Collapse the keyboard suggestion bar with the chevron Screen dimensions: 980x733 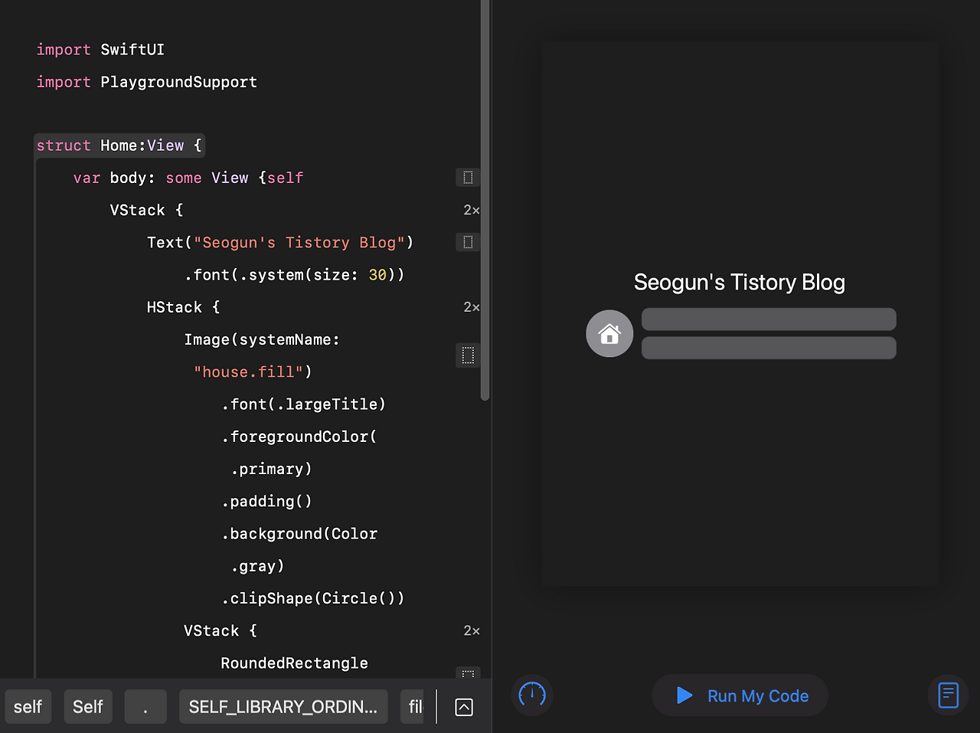463,707
